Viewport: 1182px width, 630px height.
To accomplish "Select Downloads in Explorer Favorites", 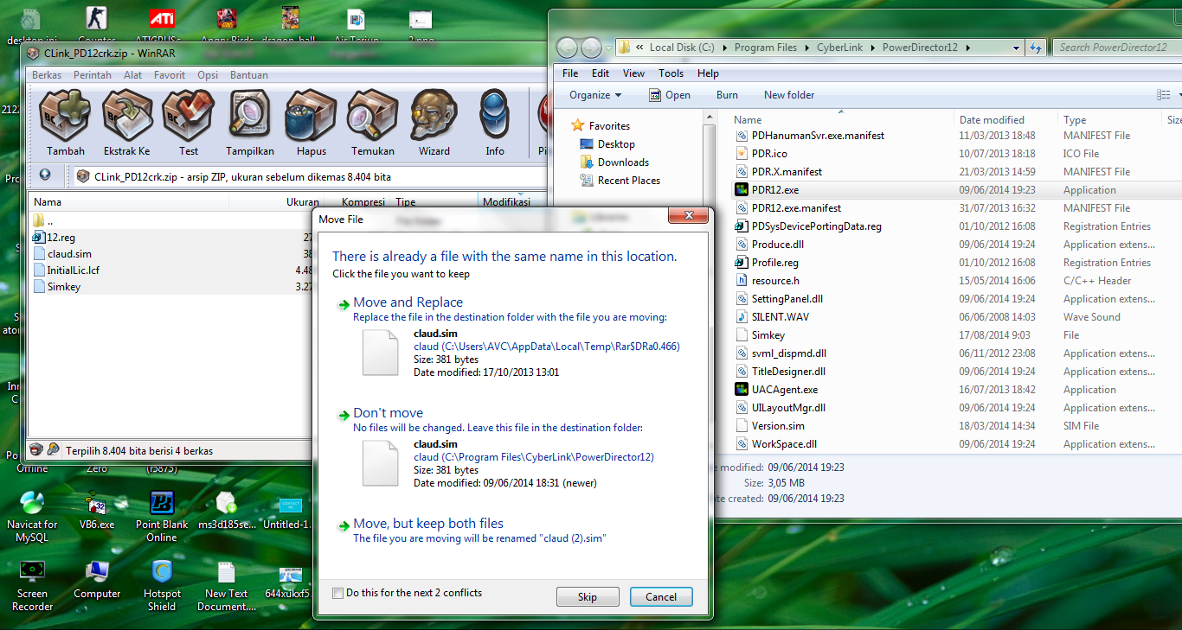I will click(614, 162).
